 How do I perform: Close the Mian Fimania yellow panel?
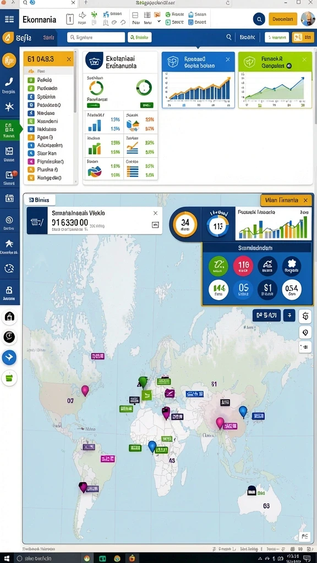(305, 200)
